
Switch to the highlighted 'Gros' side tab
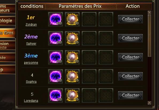pyautogui.click(x=7, y=33)
